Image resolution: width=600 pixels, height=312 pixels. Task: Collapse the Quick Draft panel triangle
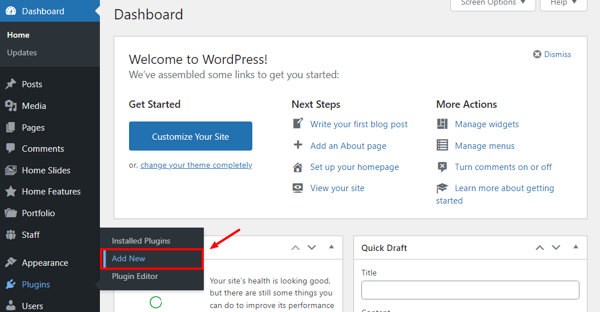[575, 247]
